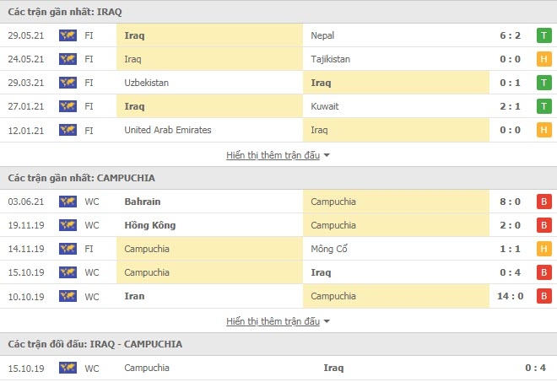Click the 14 : 0 score for Iran match
Image resolution: width=557 pixels, height=382 pixels.
pos(510,296)
